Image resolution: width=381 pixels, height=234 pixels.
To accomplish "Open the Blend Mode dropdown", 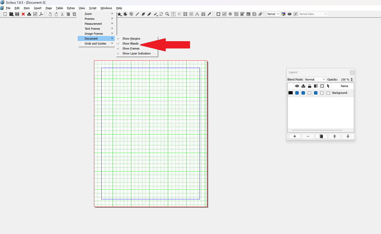I will [315, 79].
